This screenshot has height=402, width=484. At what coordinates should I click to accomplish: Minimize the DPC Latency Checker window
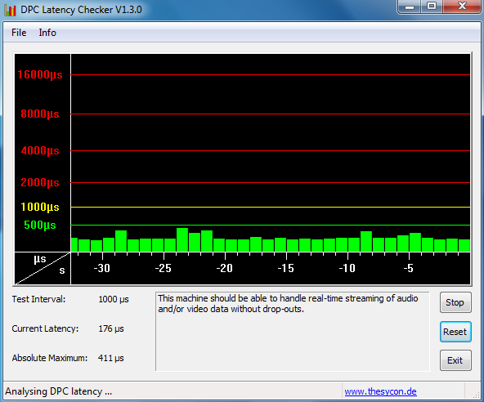410,7
